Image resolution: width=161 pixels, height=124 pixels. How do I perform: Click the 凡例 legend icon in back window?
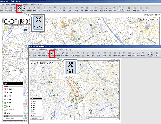point(15,9)
